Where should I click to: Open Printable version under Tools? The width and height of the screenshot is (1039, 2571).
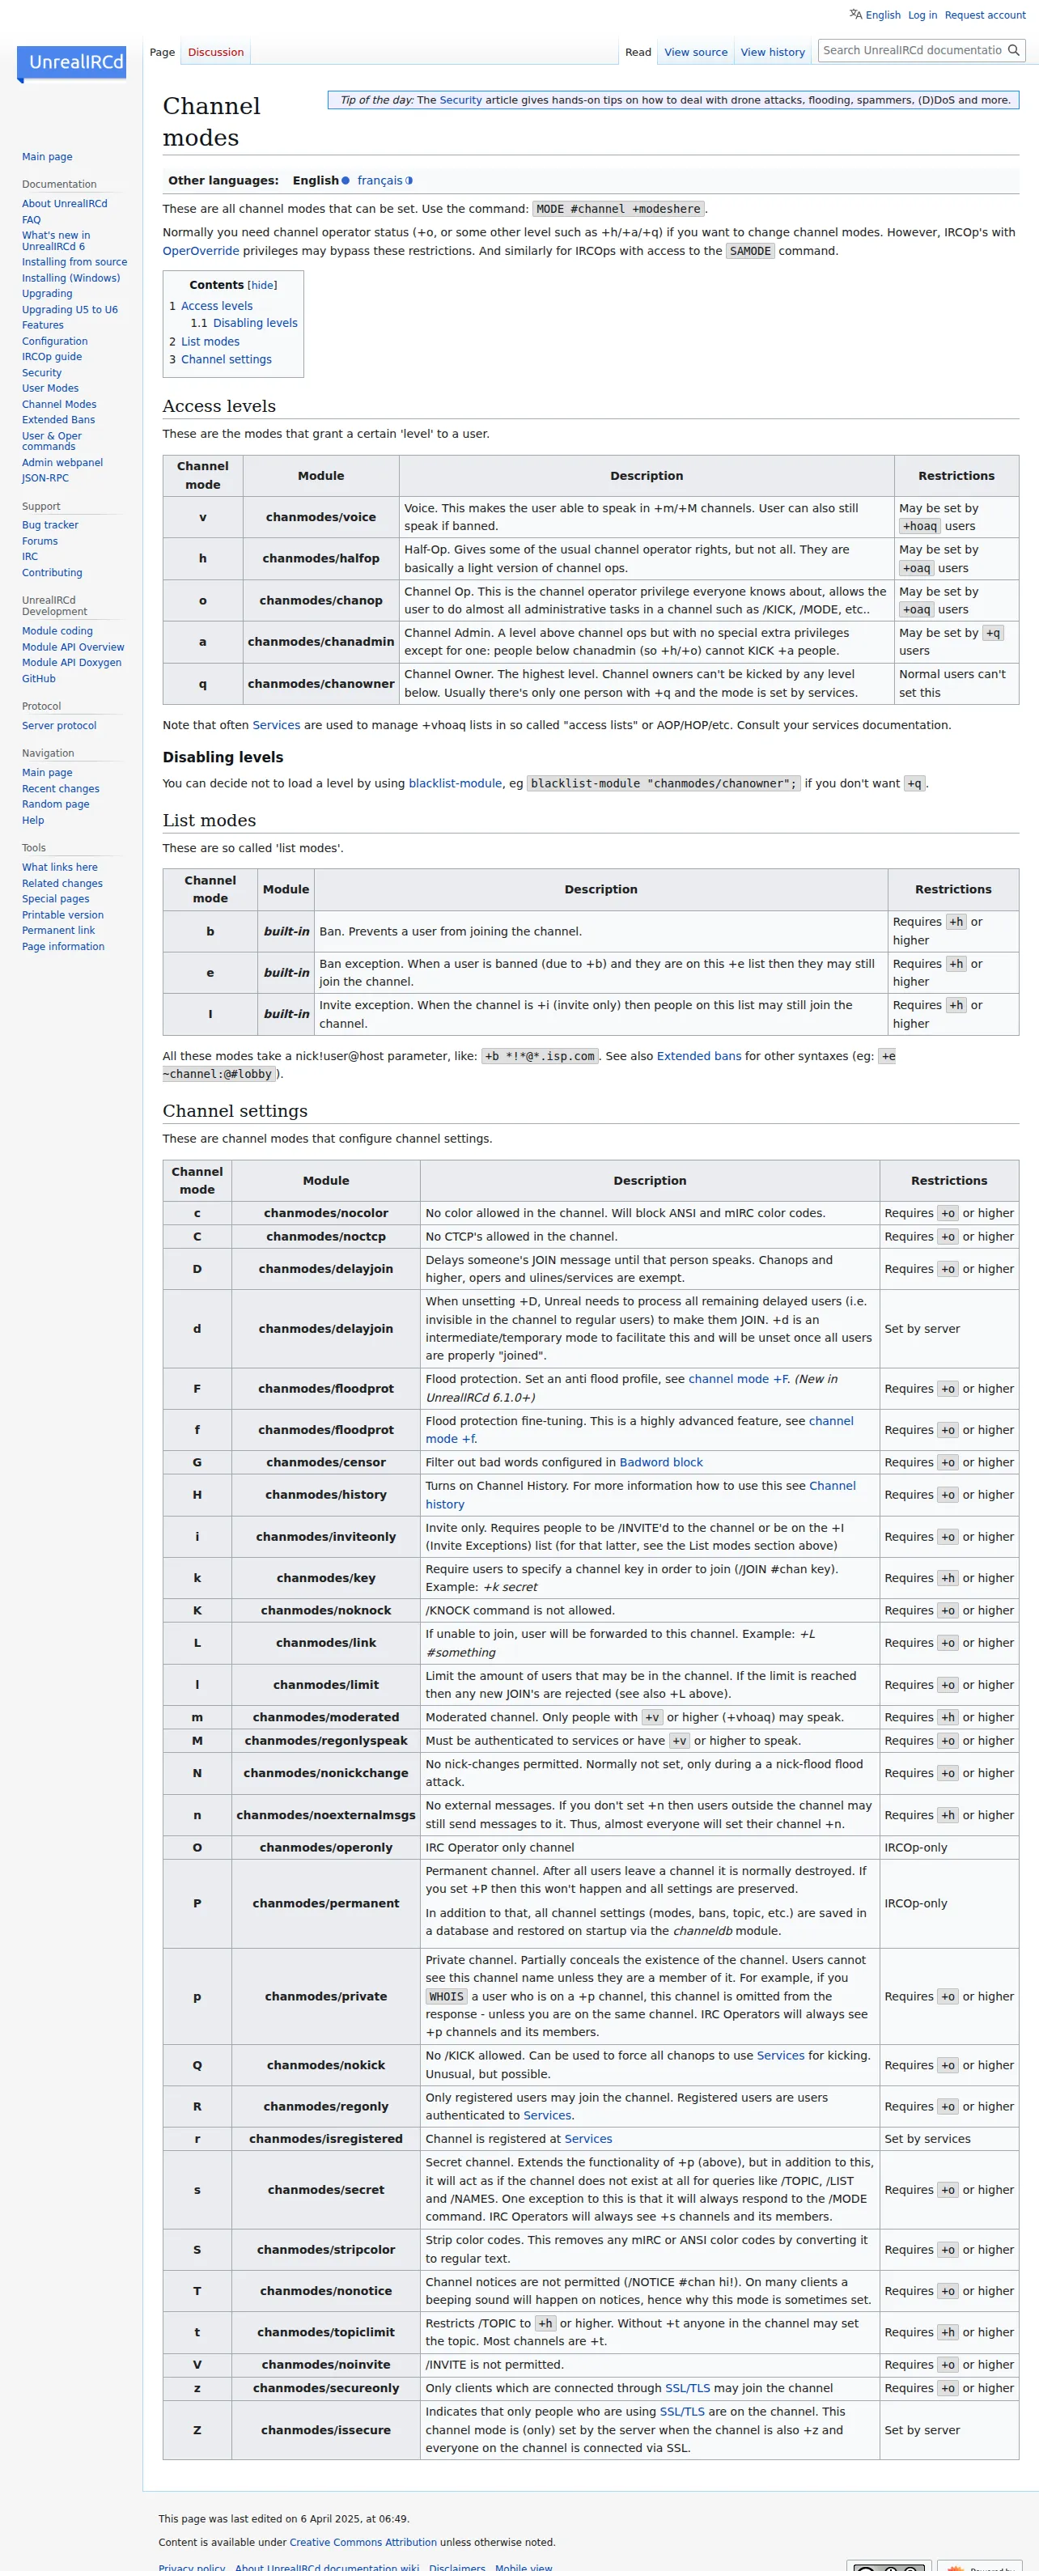tap(63, 915)
